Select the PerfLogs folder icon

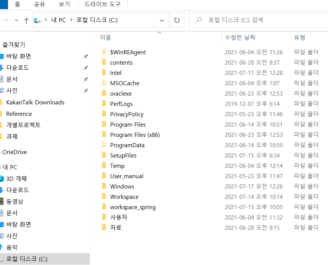tap(104, 103)
